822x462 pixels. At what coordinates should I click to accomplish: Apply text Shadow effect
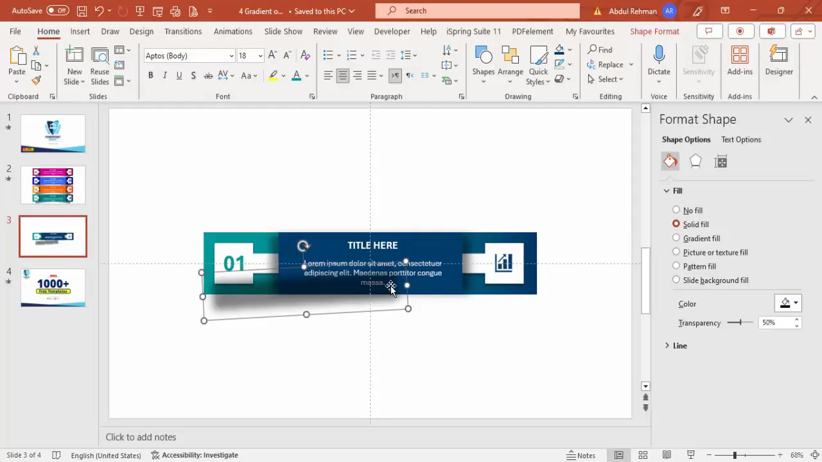[x=194, y=76]
